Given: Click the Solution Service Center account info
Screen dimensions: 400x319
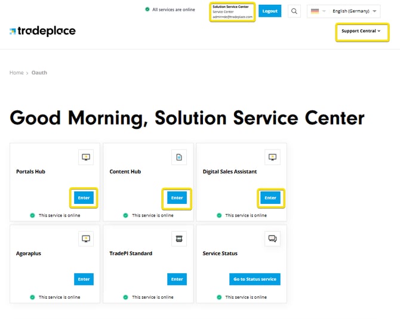Looking at the screenshot, I should [232, 12].
